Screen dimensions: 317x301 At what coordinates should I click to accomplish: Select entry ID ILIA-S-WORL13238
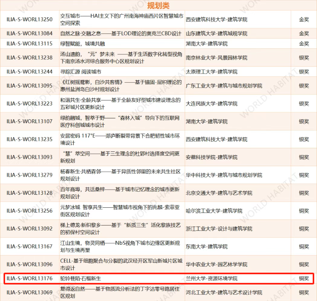[x=29, y=58]
